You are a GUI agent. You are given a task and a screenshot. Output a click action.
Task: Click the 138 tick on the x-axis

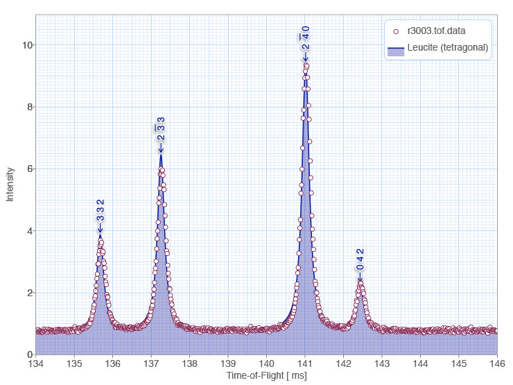(x=190, y=363)
